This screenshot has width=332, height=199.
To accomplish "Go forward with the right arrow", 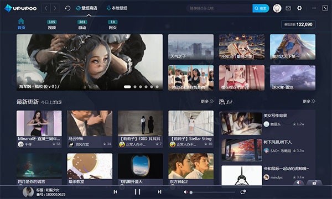I will tap(55, 8).
